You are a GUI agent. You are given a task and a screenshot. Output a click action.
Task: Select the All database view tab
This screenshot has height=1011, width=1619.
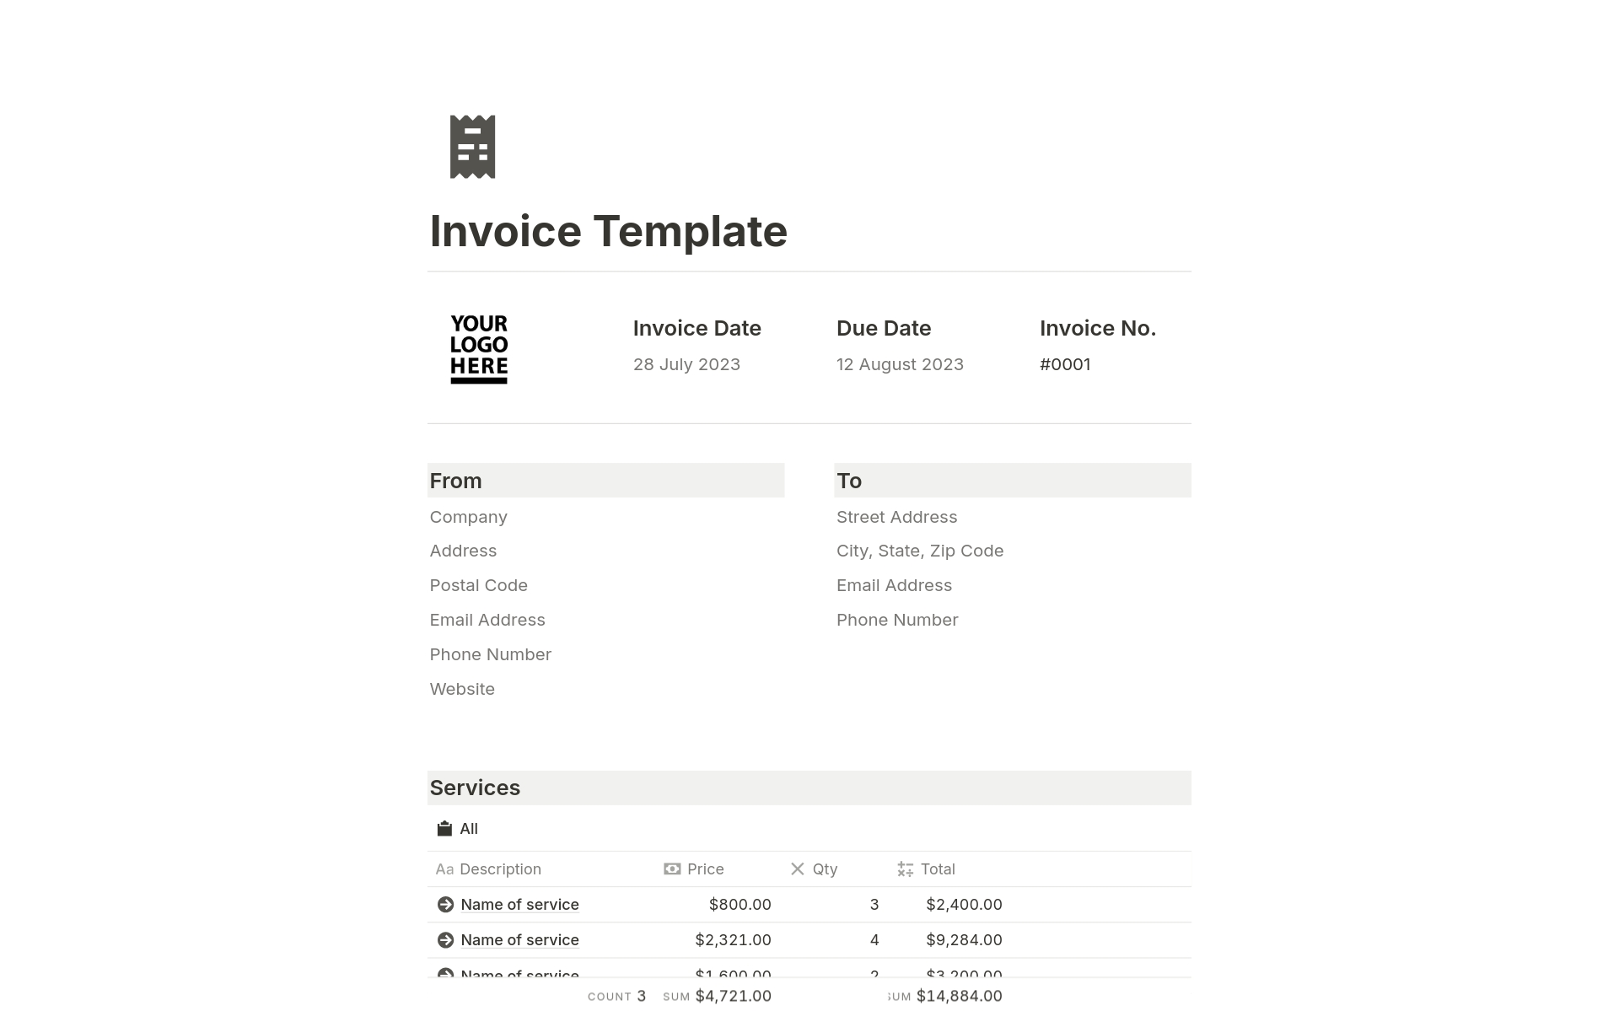pyautogui.click(x=468, y=829)
